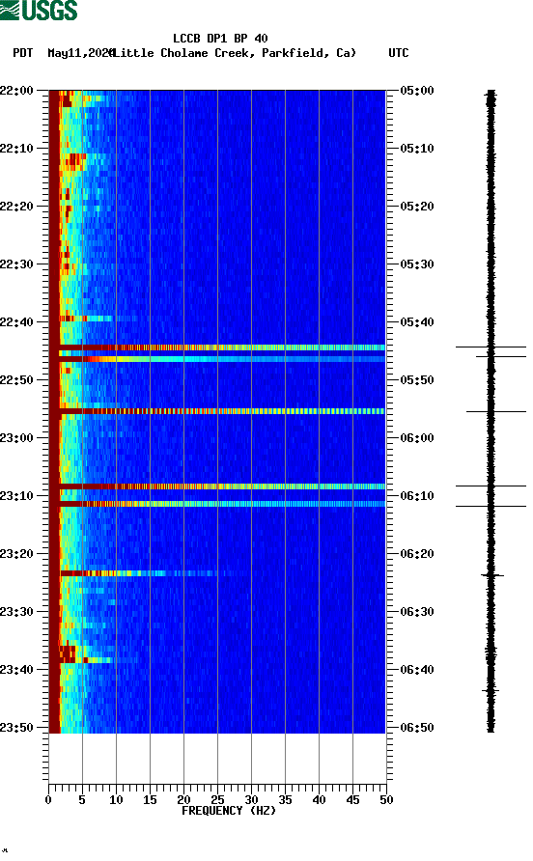This screenshot has width=533, height=861.
Task: Click the 'PDT' timezone label
Action: [23, 53]
